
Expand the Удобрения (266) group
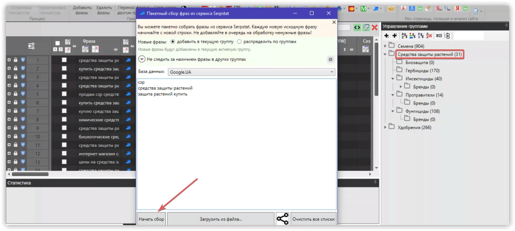(x=385, y=127)
